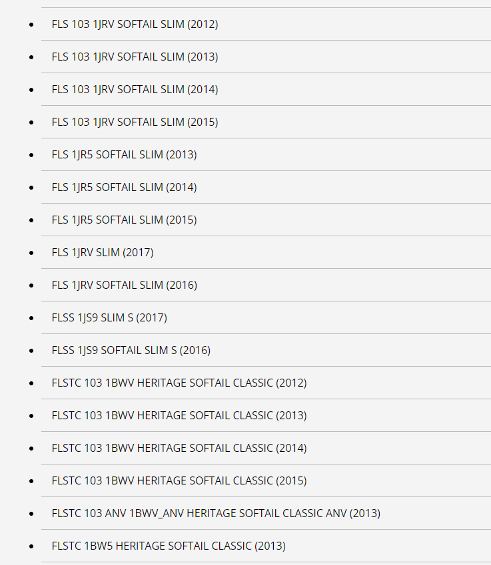
Task: Choose FLS 103 1JRV SOFTAIL SLIM (2015)
Action: [x=135, y=122]
